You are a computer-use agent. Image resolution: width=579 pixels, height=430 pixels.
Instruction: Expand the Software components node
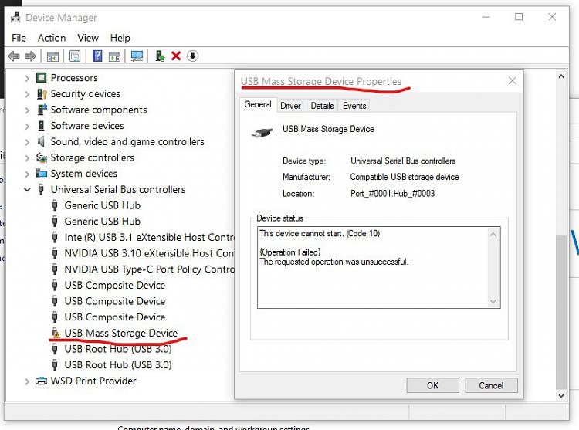point(27,110)
